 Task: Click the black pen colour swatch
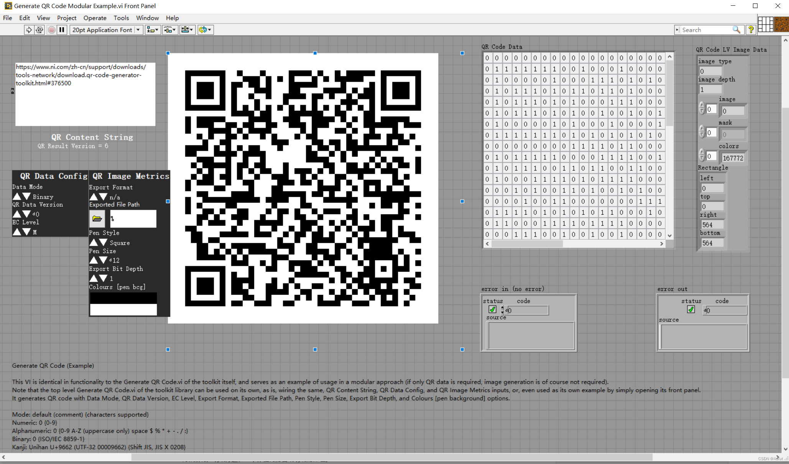click(123, 298)
